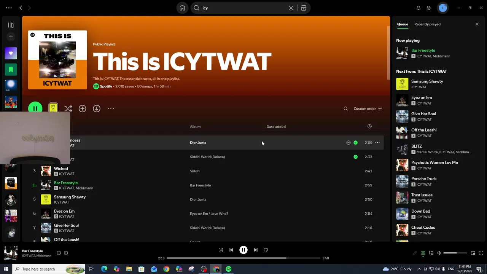
Task: Click the create playlist plus icon in sidebar
Action: [x=11, y=37]
